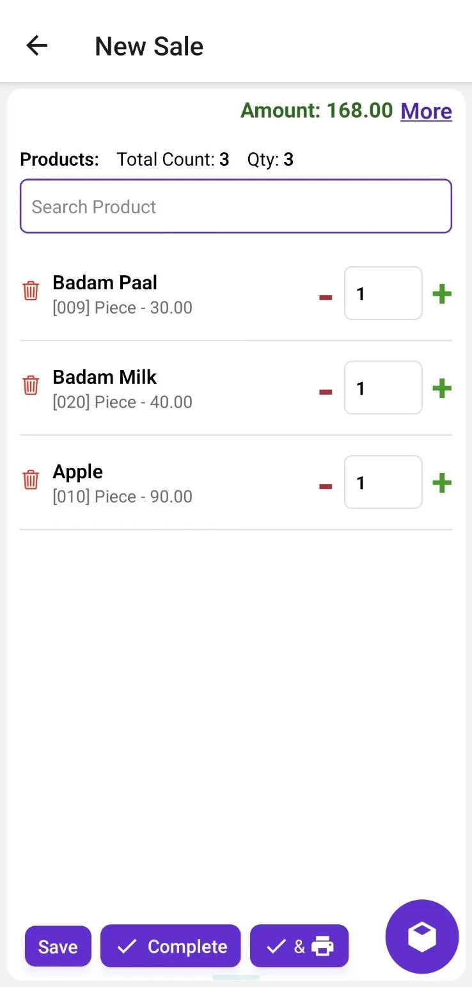Increase Badam Paal quantity with plus
Image resolution: width=472 pixels, height=987 pixels.
[x=442, y=294]
